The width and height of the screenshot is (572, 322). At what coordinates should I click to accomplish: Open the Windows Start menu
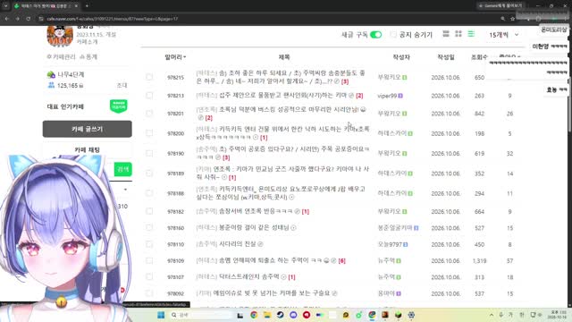[161, 315]
